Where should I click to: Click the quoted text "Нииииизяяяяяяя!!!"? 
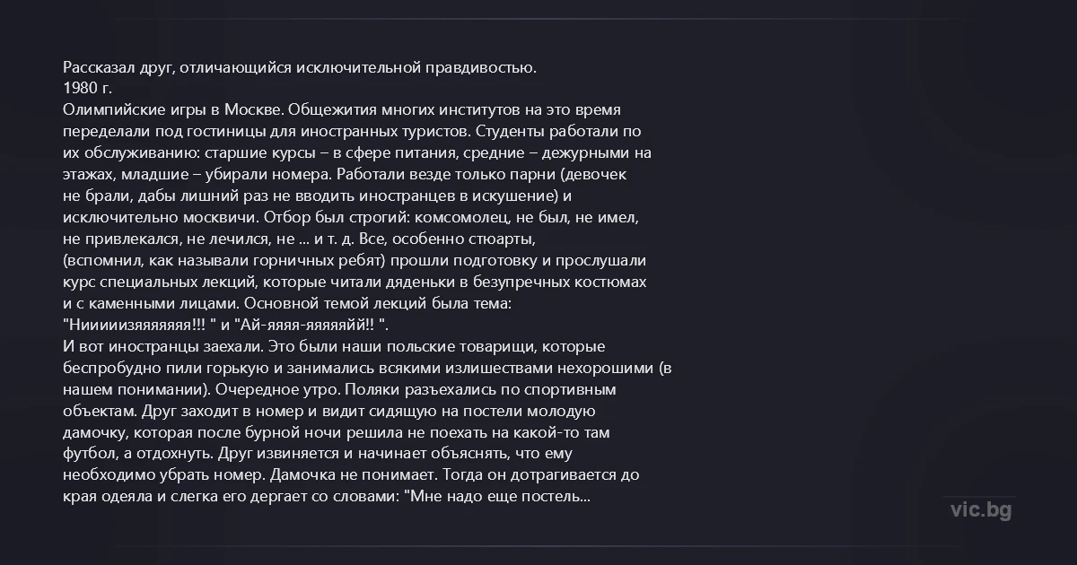coord(135,325)
